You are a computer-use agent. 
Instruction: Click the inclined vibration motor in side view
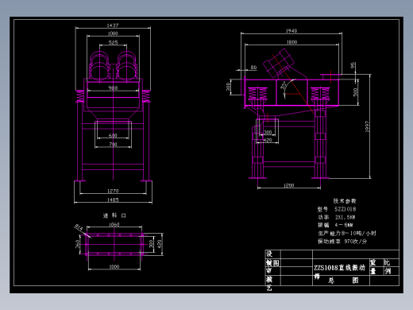(279, 63)
